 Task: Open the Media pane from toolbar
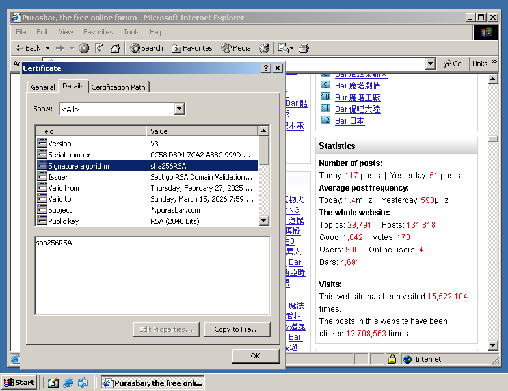pos(236,48)
